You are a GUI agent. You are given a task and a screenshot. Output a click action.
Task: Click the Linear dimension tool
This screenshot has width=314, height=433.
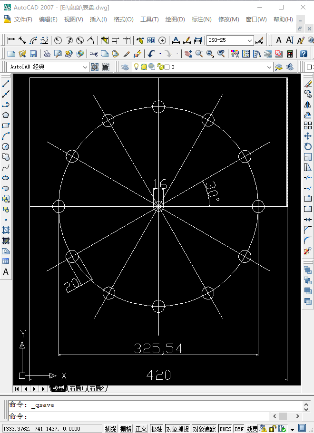(11, 40)
